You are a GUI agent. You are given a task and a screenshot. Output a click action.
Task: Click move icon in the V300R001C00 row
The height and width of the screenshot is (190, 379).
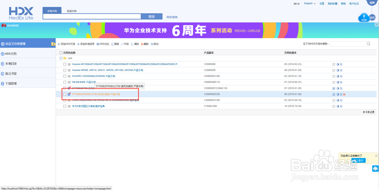pyautogui.click(x=341, y=100)
